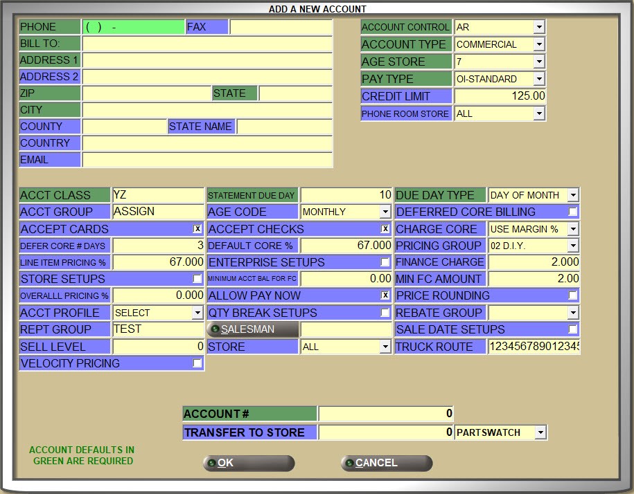This screenshot has width=634, height=494.
Task: Open the PHONE ROOM STORE dropdown
Action: (540, 113)
